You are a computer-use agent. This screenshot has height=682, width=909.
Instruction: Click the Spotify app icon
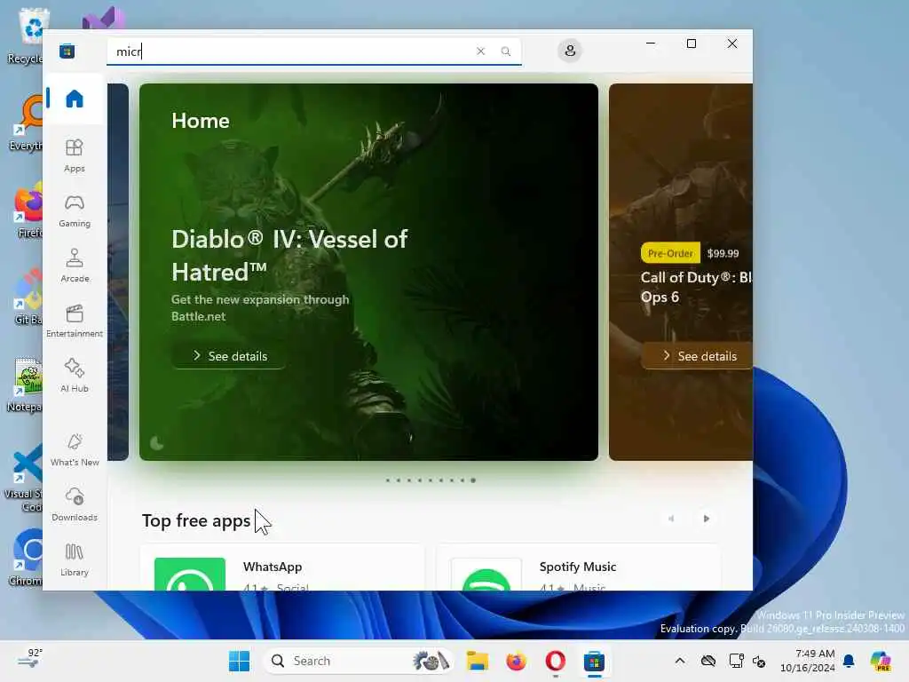(x=486, y=575)
